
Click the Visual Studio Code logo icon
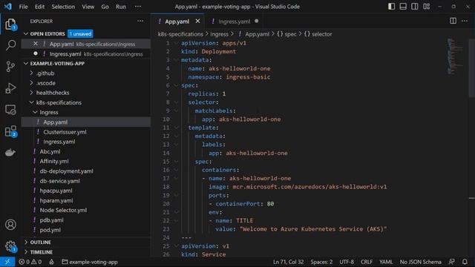(x=7, y=7)
